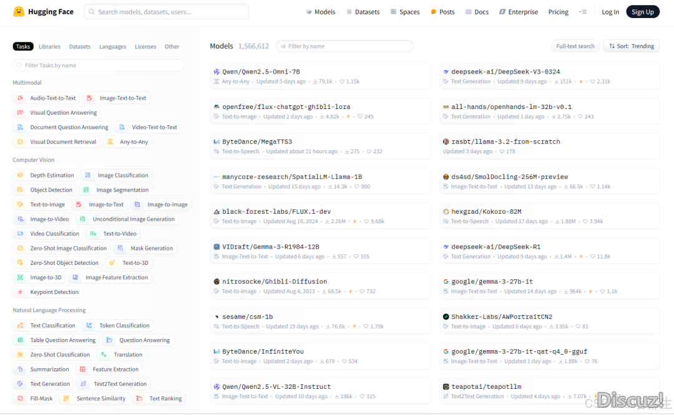Filter by Text-to-Image task
Viewport: 674px width, 415px height.
(x=41, y=204)
